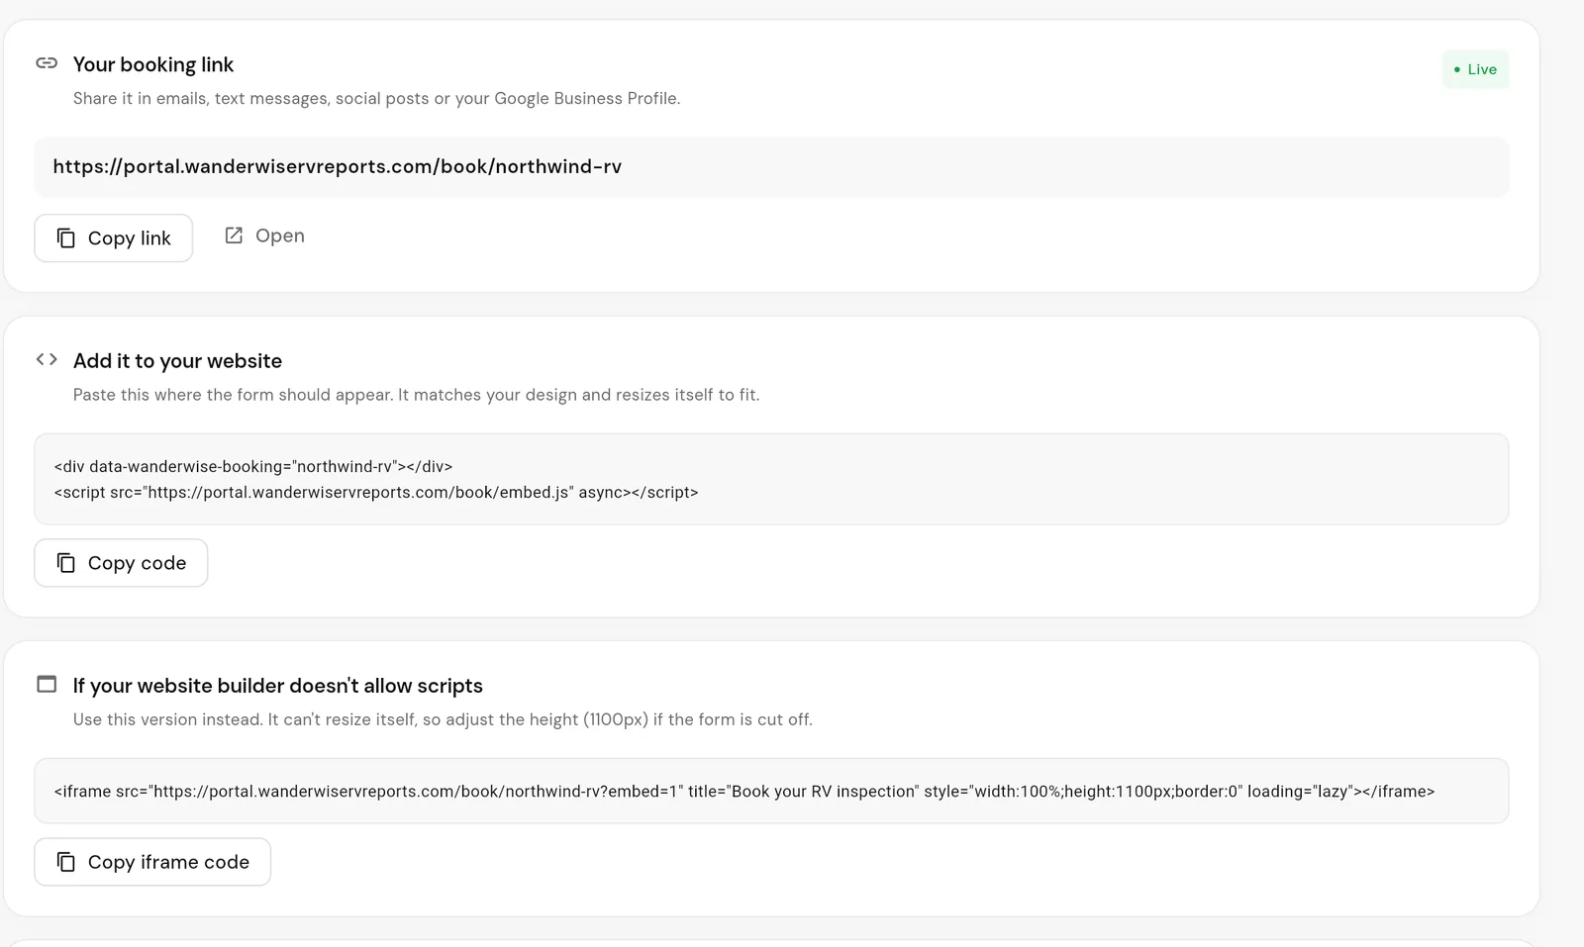Click the code brackets icon beside Add it to your website

click(x=47, y=359)
